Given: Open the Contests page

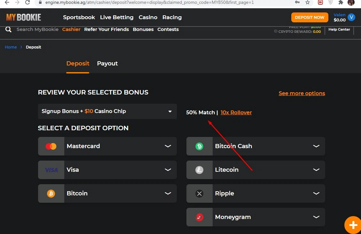Looking at the screenshot, I should pyautogui.click(x=168, y=29).
